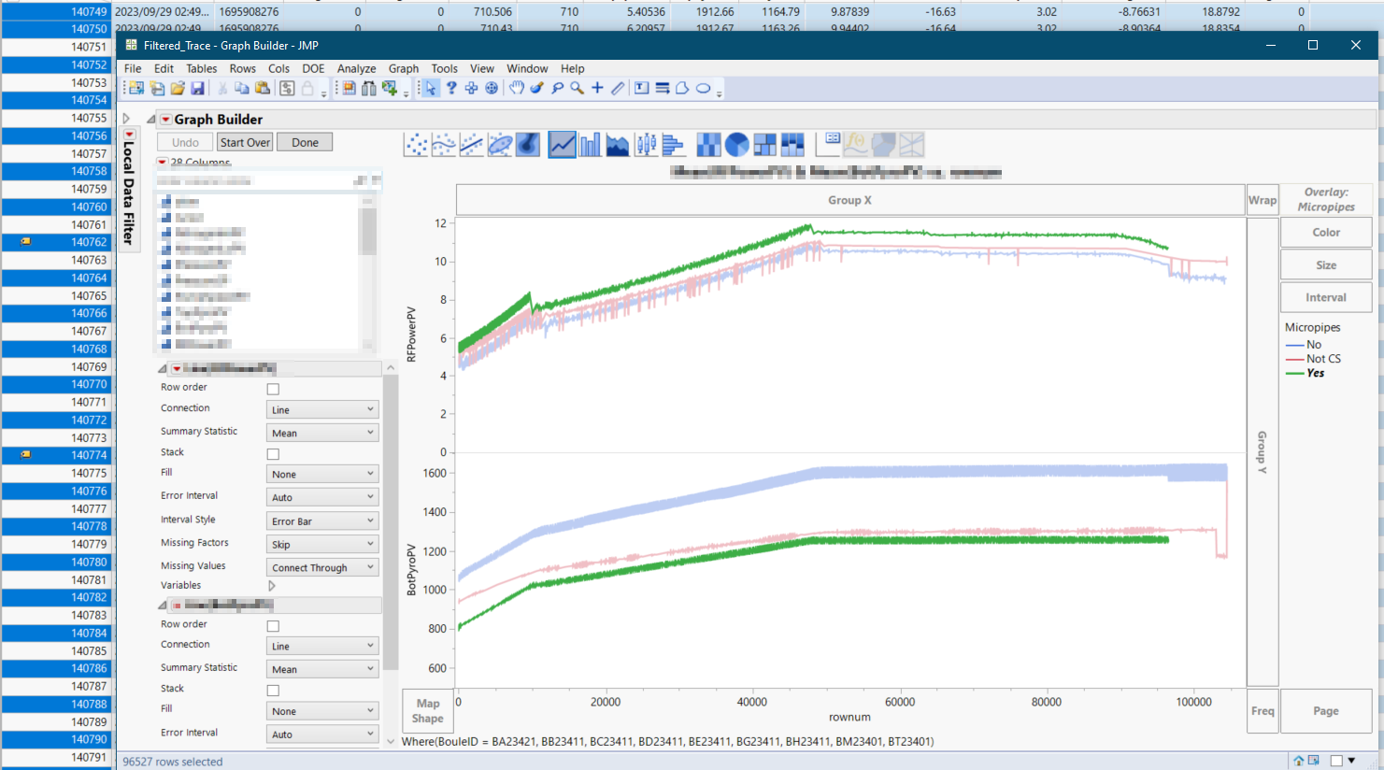Check the Stack option

[x=272, y=452]
